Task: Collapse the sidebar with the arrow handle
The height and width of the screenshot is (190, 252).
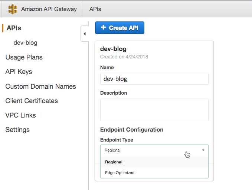Action: [85, 34]
